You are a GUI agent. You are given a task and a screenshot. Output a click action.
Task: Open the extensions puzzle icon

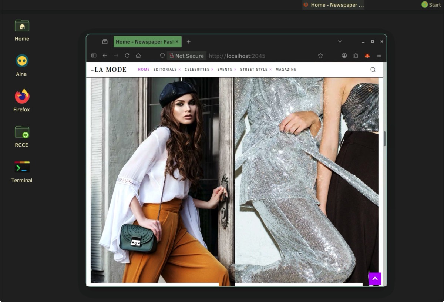(x=356, y=56)
